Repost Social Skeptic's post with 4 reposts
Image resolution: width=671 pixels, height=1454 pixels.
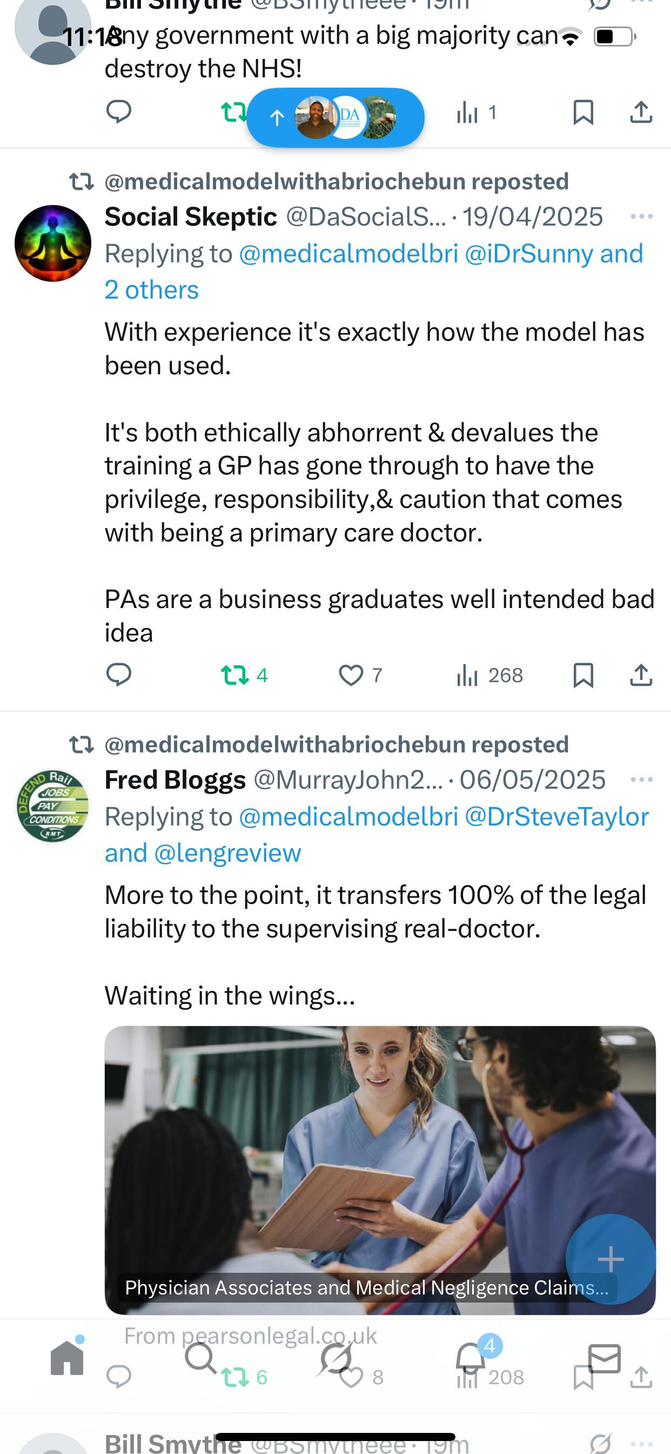[x=244, y=675]
